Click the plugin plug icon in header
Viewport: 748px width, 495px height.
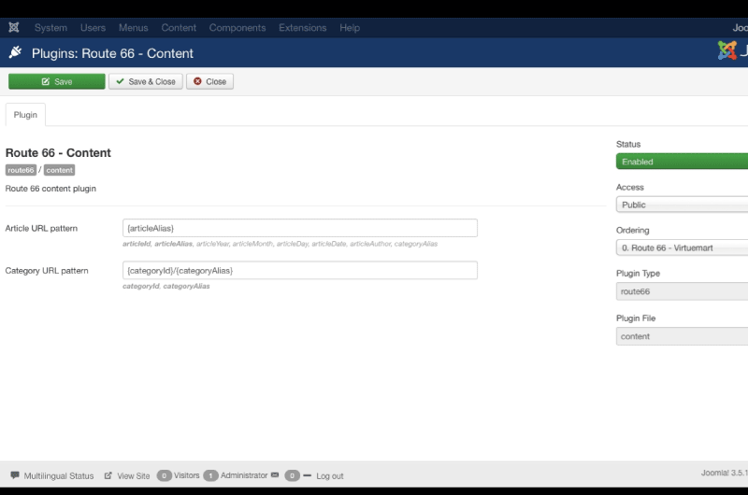[x=15, y=52]
